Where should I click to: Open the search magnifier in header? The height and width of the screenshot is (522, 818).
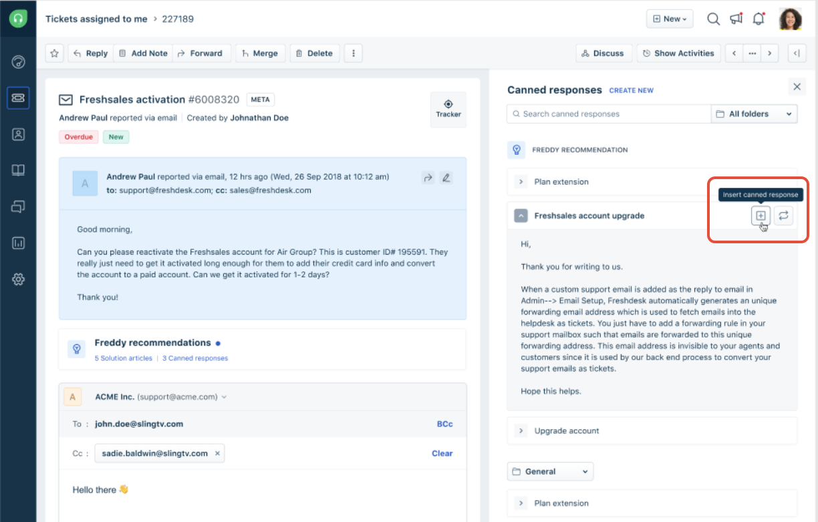tap(713, 19)
